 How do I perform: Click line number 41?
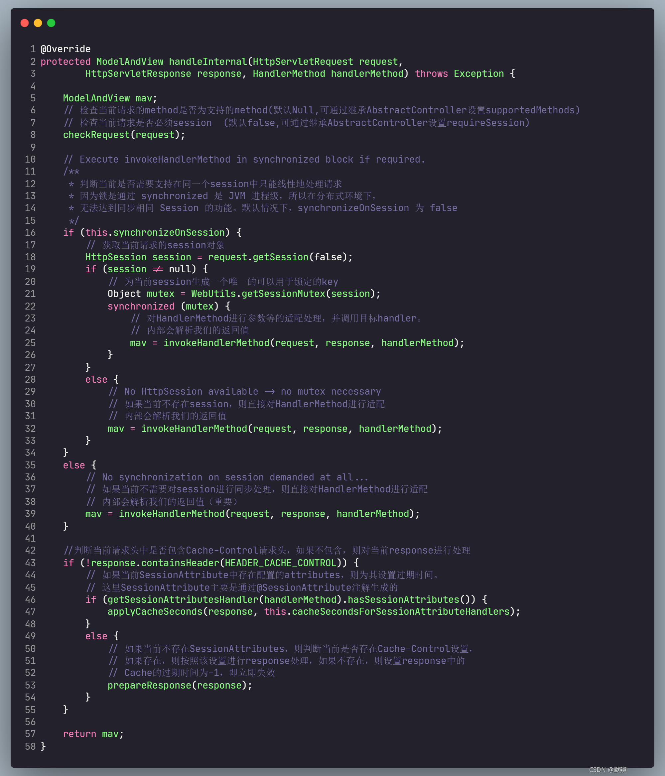click(30, 538)
